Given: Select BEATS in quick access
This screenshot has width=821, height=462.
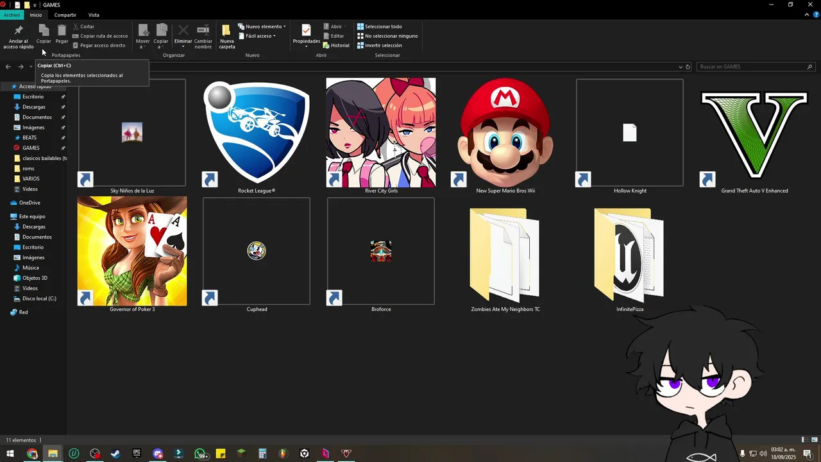Looking at the screenshot, I should [30, 138].
